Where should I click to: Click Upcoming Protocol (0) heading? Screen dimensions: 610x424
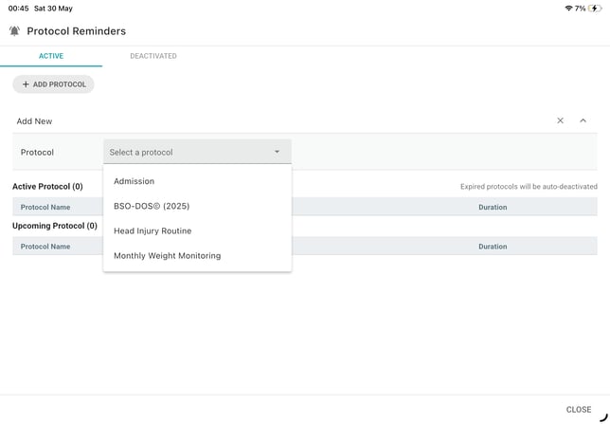coord(55,226)
